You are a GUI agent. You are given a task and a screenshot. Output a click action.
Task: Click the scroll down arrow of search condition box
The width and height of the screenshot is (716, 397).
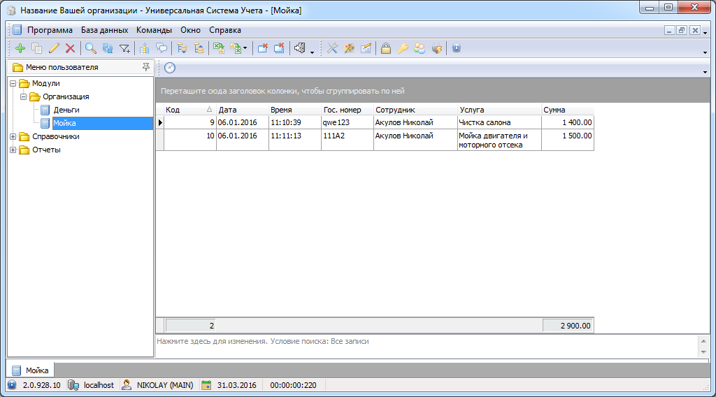click(703, 352)
